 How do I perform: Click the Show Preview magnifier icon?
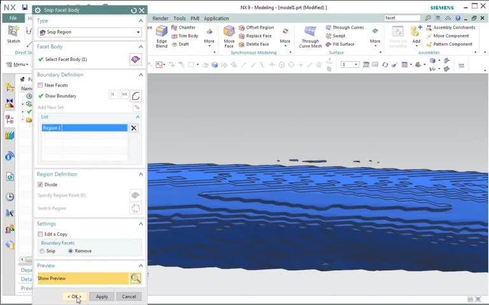coord(136,278)
